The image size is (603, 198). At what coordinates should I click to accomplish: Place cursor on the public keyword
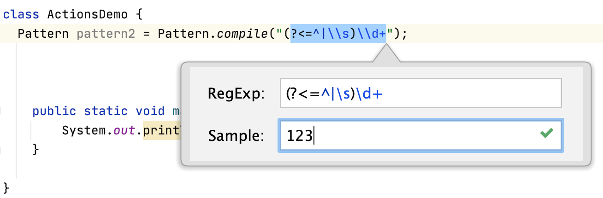click(x=54, y=111)
